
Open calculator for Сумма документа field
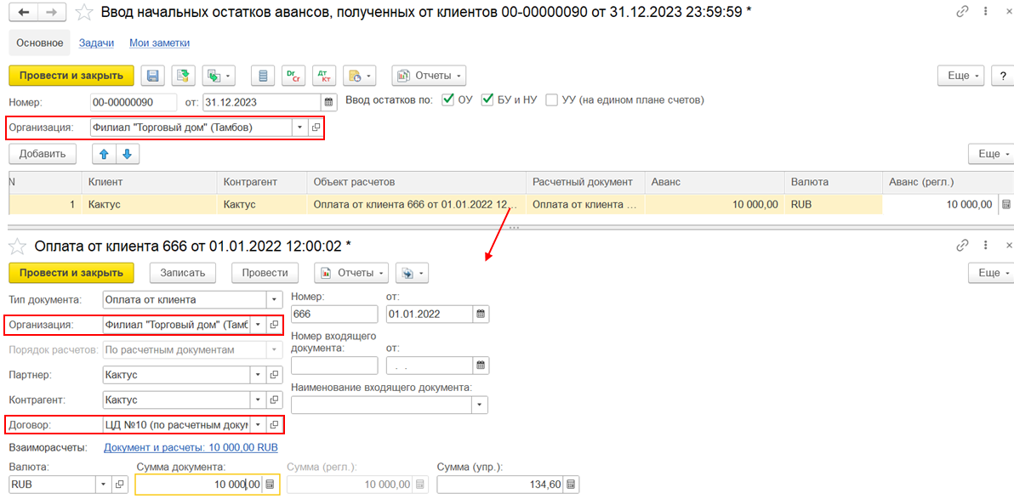(271, 485)
